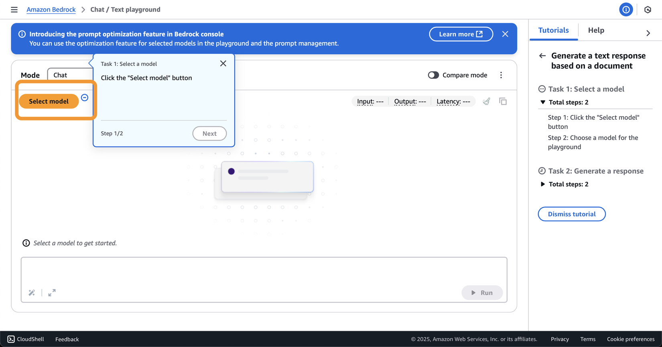
Task: Click the copy icon beside latency metrics
Action: [x=503, y=102]
